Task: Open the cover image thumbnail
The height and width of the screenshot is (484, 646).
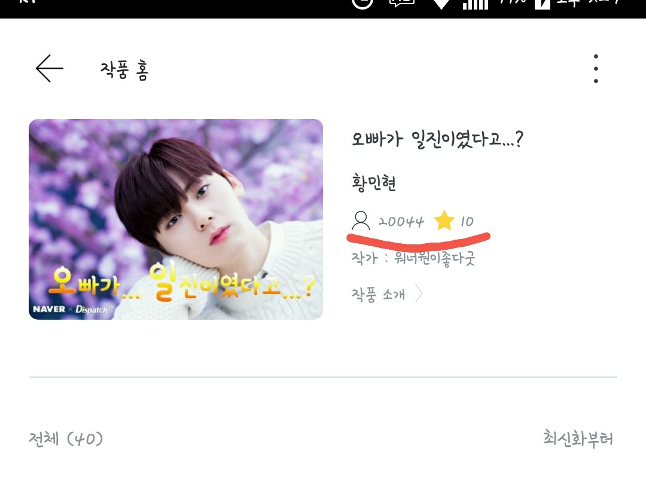Action: [176, 219]
